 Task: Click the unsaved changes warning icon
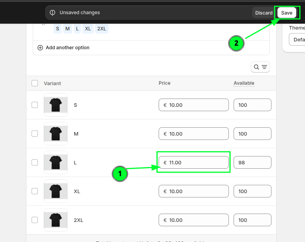pyautogui.click(x=52, y=13)
